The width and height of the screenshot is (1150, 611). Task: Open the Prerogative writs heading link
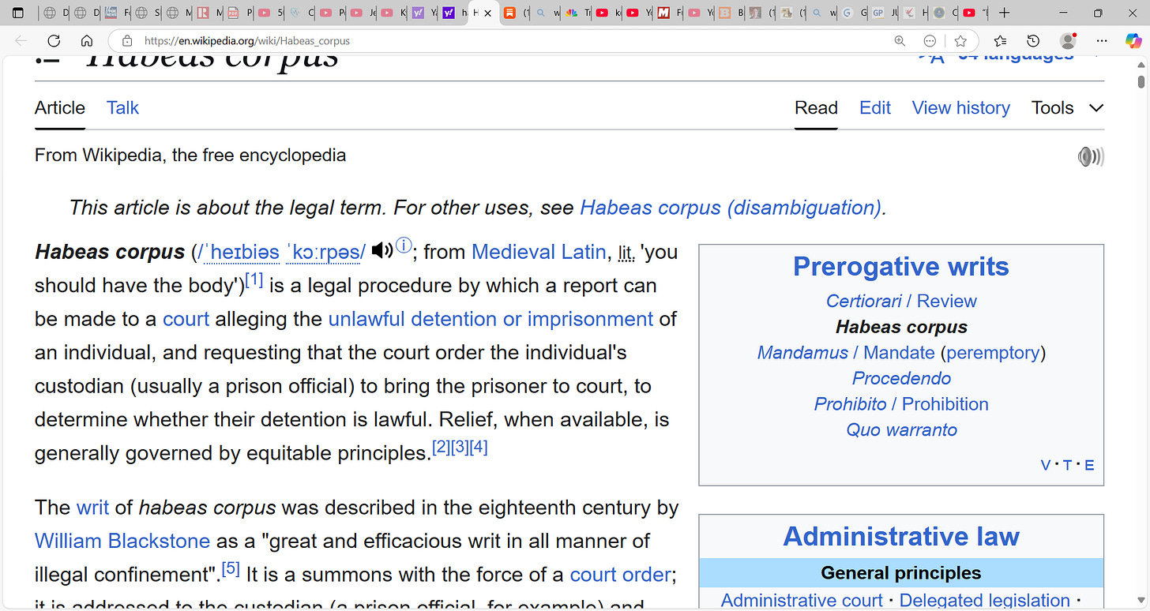coord(901,267)
